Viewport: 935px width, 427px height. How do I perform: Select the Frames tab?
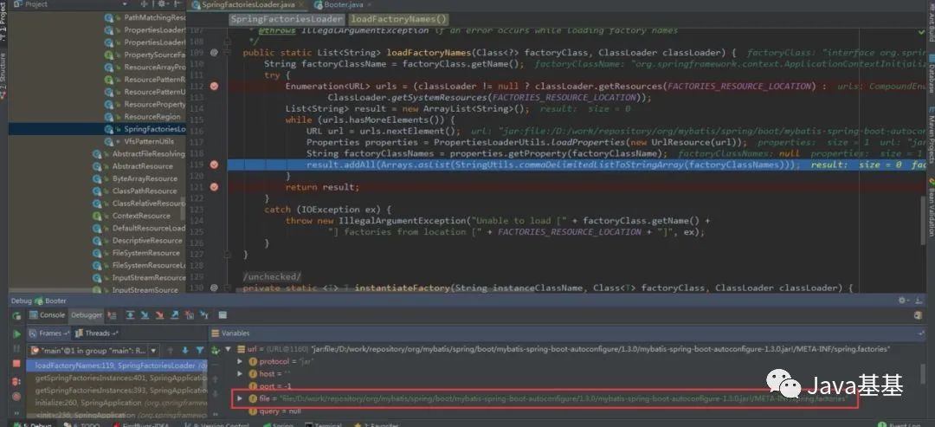[x=48, y=333]
